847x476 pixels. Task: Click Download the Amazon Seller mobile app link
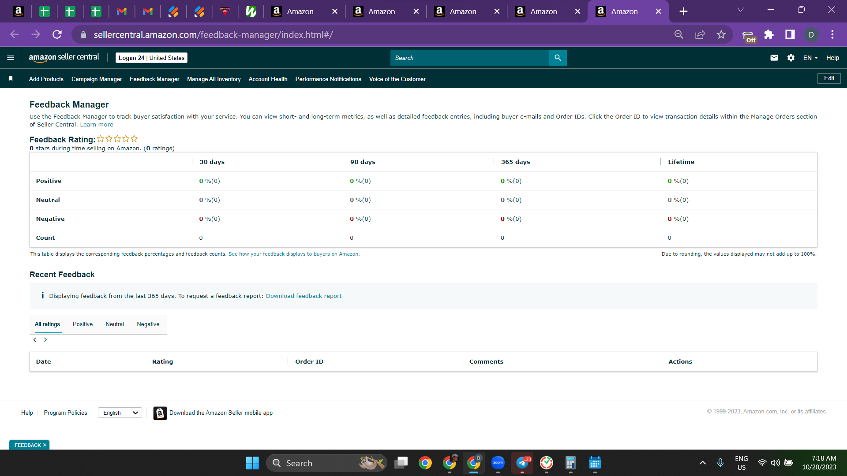click(221, 413)
